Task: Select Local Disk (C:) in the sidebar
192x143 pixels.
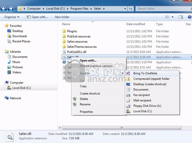Action: tap(22, 88)
